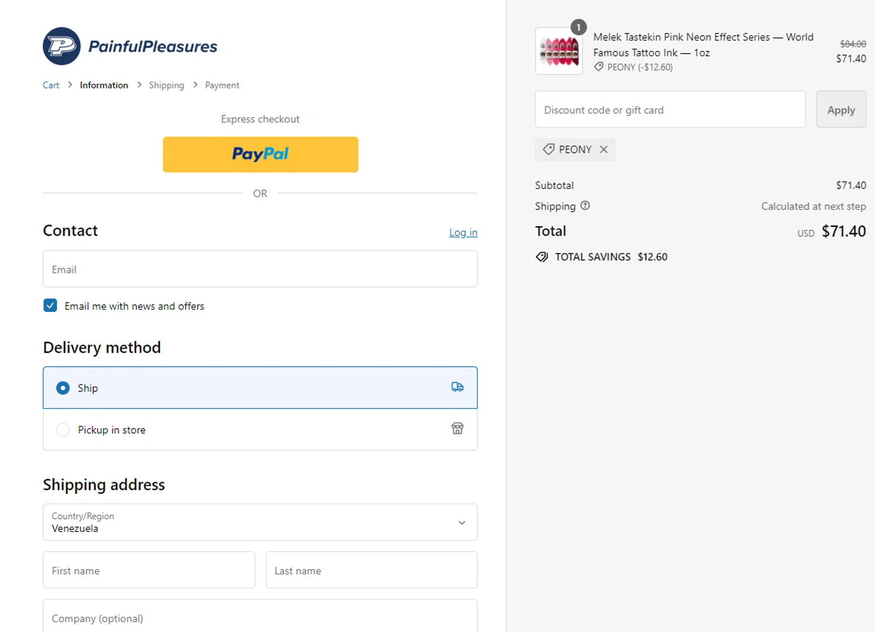Click the storefront icon in Pickup row
The width and height of the screenshot is (875, 632).
tap(457, 429)
